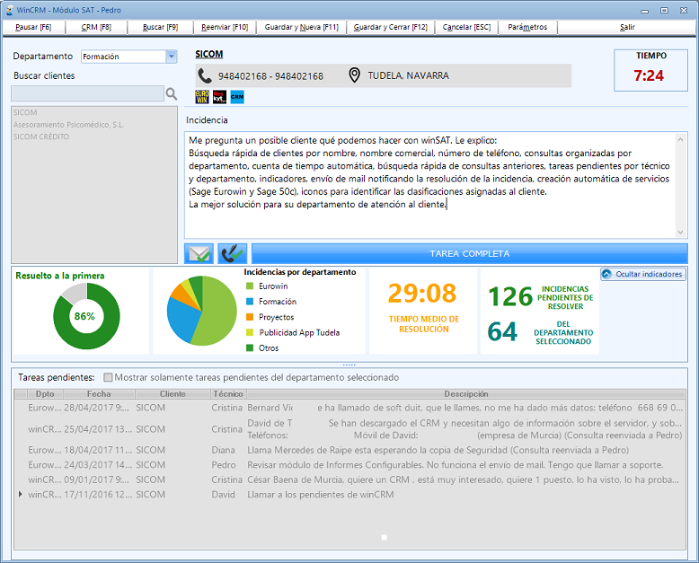The image size is (699, 563).
Task: Select the 18/04/2017 Diana task row
Action: (x=349, y=450)
